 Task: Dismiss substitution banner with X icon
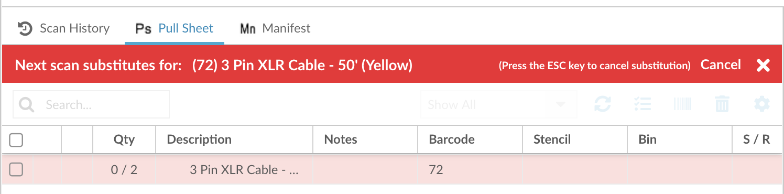[x=763, y=65]
